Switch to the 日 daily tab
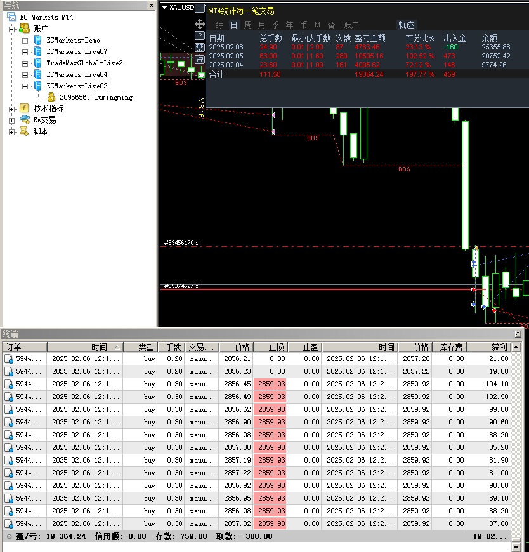The image size is (529, 552). pyautogui.click(x=233, y=25)
